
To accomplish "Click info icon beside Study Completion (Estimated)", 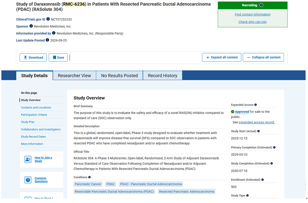I will 271,163.
